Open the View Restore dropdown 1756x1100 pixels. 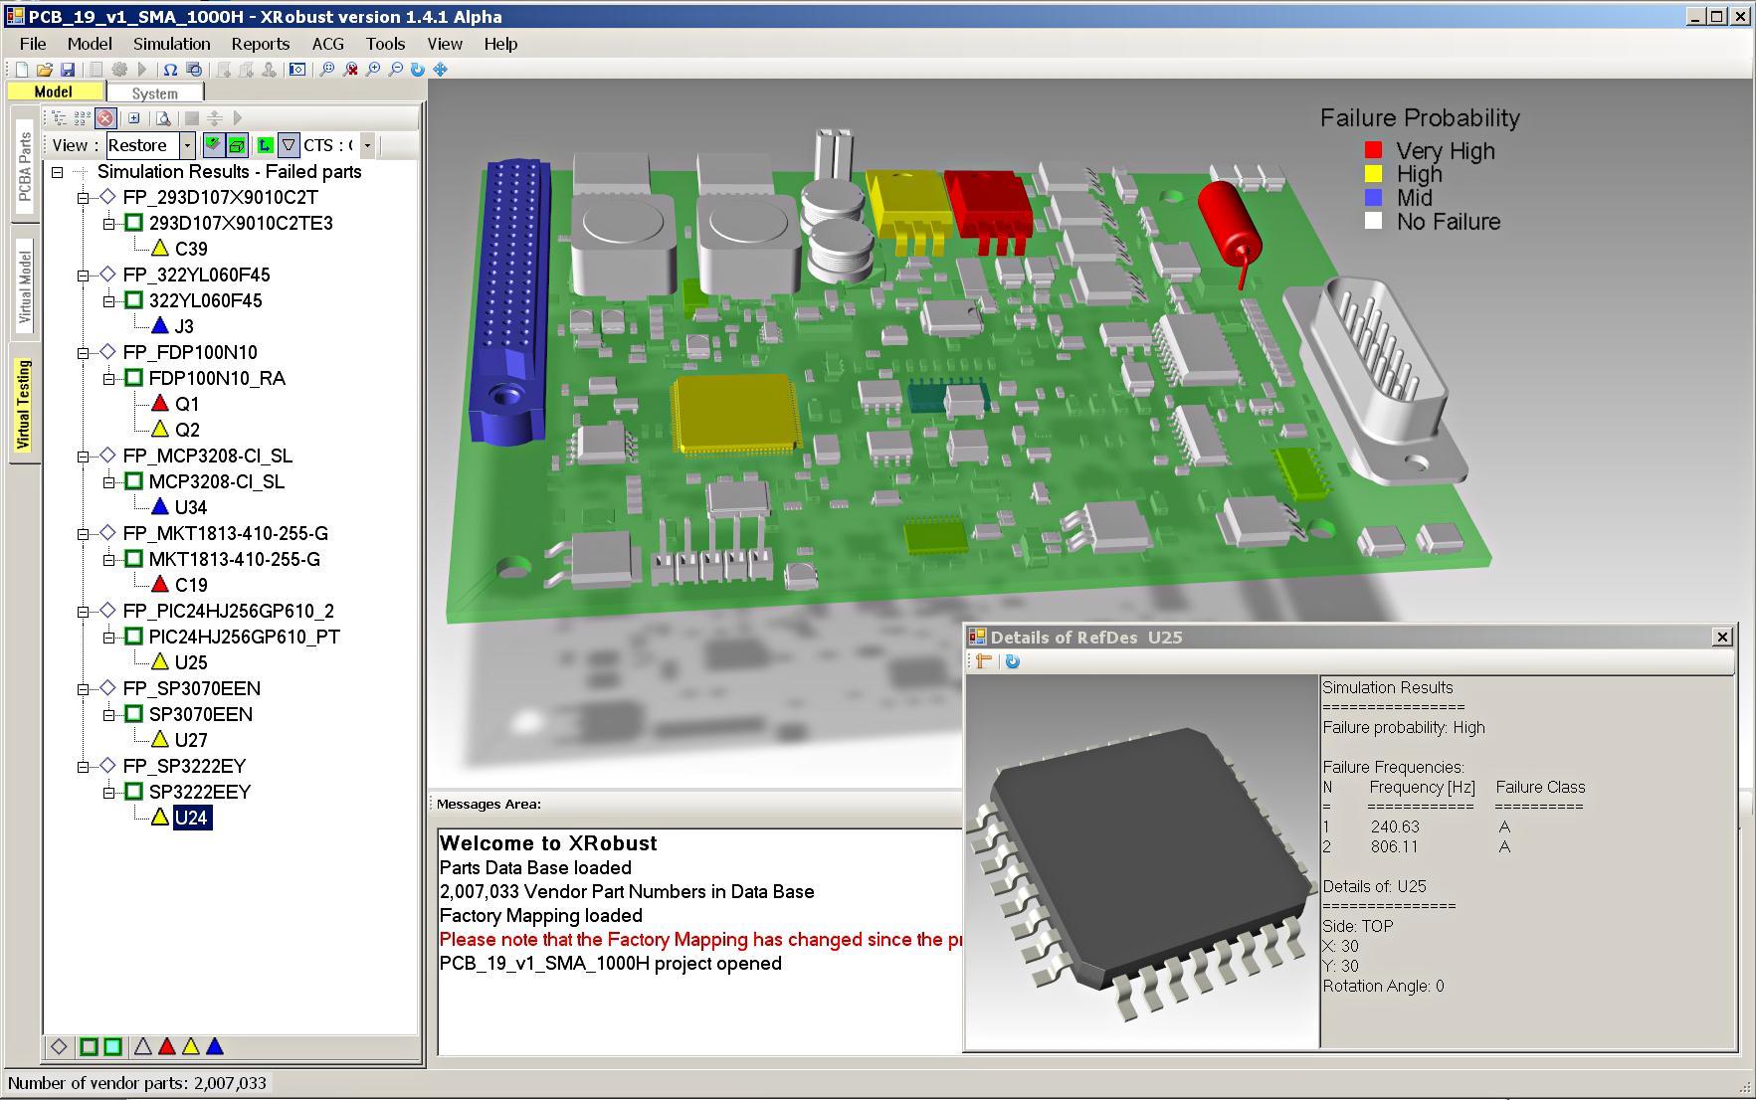(187, 145)
